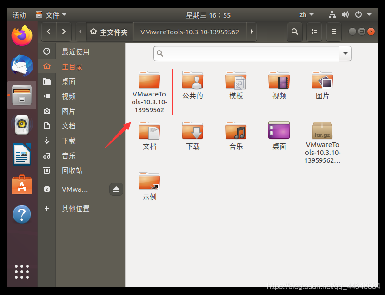
Task: Select the 文档 folder icon in the file grid
Action: [x=149, y=136]
